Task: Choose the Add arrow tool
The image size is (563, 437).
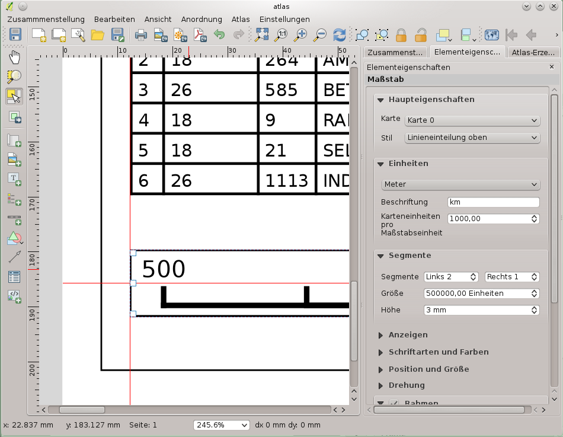Action: tap(14, 257)
